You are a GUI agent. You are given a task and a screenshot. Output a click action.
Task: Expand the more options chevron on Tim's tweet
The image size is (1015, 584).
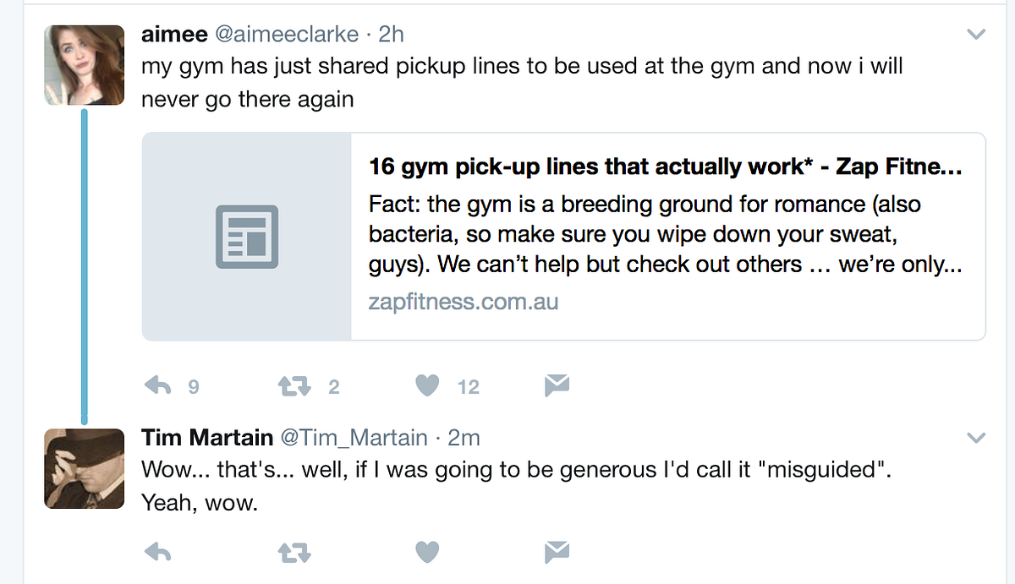pos(976,438)
